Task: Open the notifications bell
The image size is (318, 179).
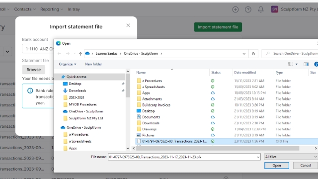Action: click(x=260, y=9)
